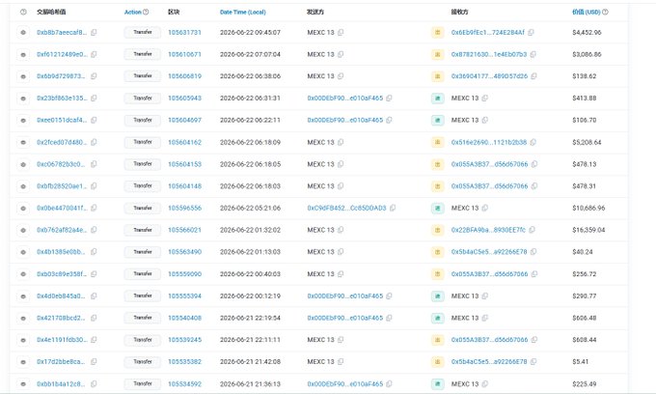Select the $4,452.96 value cell

(587, 32)
